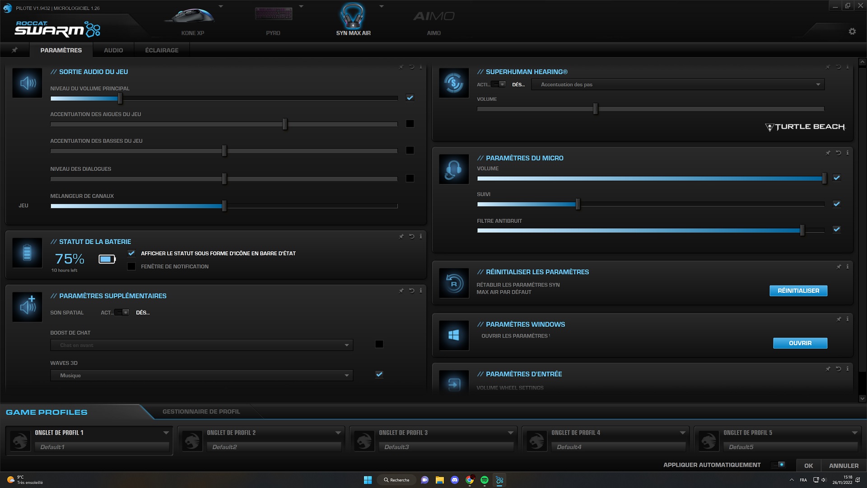Click the Annuler button
Image resolution: width=867 pixels, height=488 pixels.
[844, 465]
